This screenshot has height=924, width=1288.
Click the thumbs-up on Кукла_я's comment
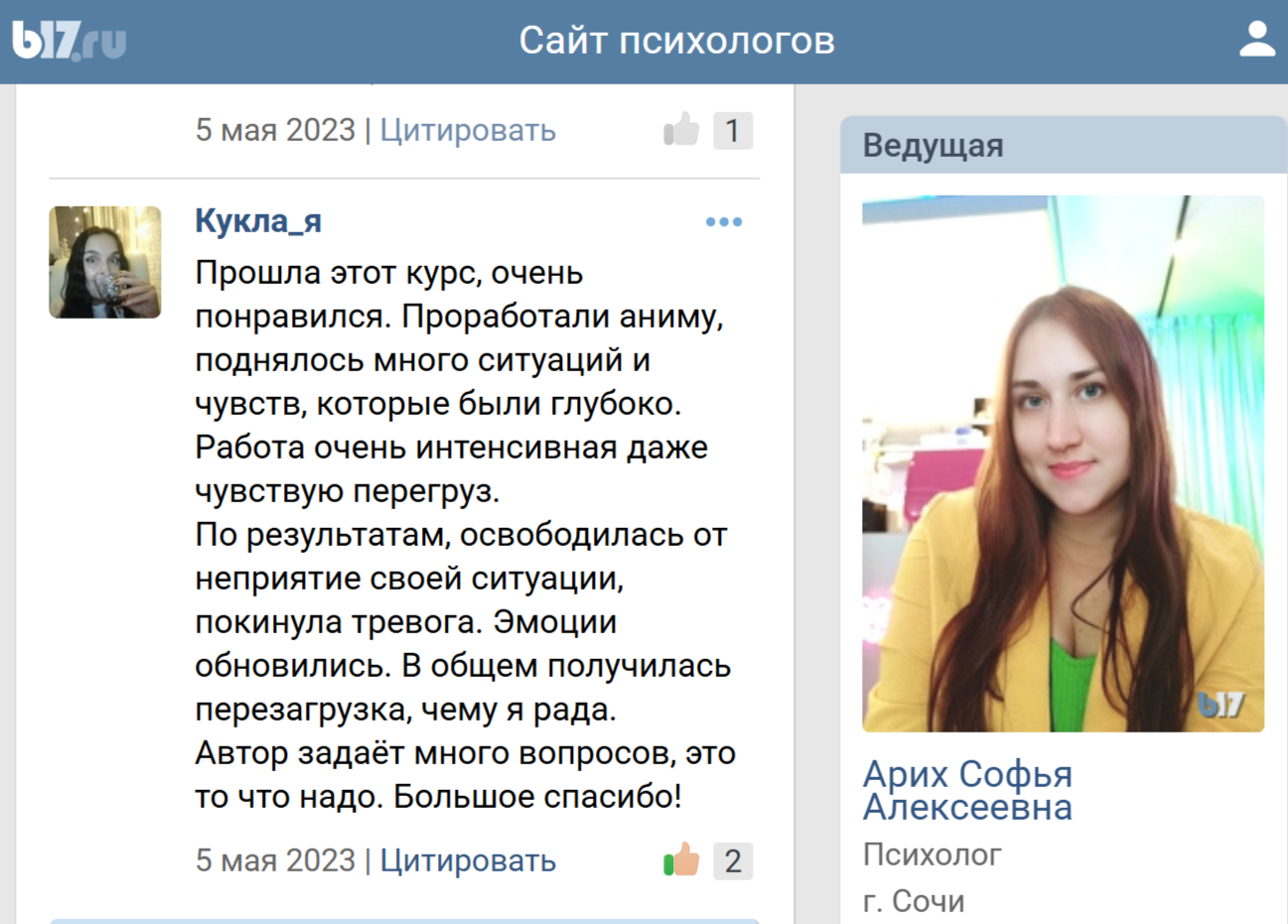(681, 860)
